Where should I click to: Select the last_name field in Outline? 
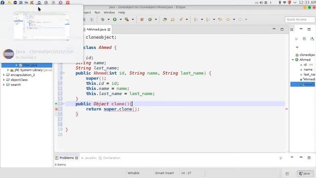point(307,74)
